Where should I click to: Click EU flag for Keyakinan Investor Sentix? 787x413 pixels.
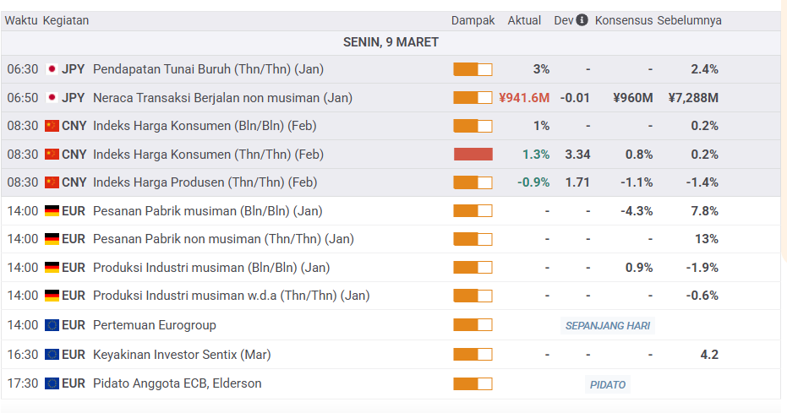(52, 355)
